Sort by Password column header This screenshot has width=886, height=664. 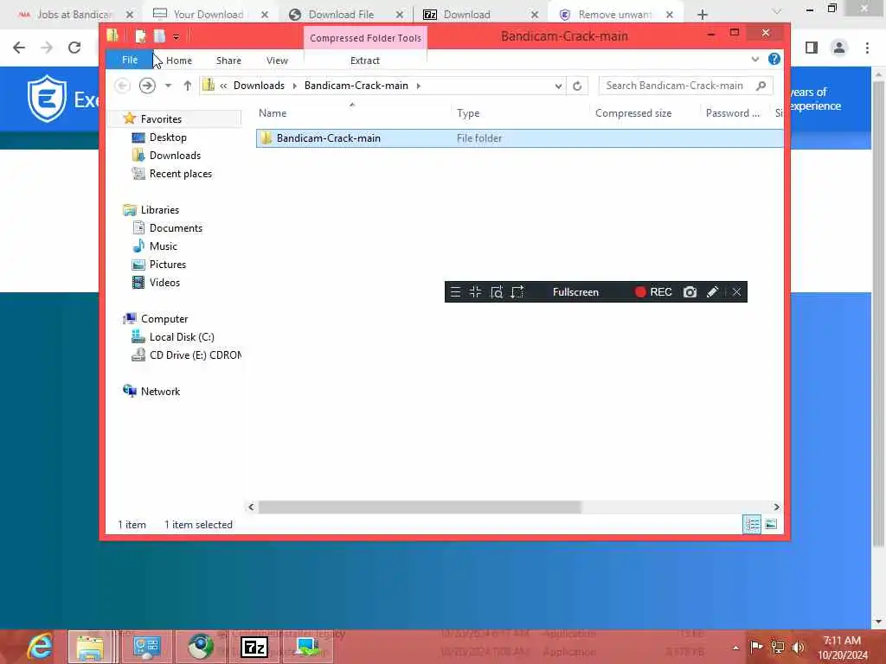(733, 113)
